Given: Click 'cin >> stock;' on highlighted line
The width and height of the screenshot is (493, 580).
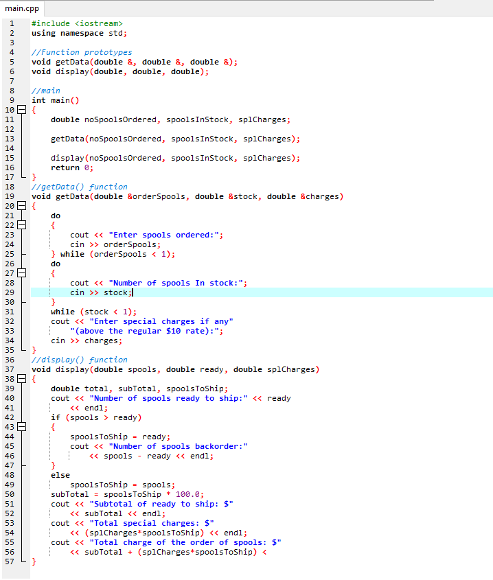Looking at the screenshot, I should point(101,292).
